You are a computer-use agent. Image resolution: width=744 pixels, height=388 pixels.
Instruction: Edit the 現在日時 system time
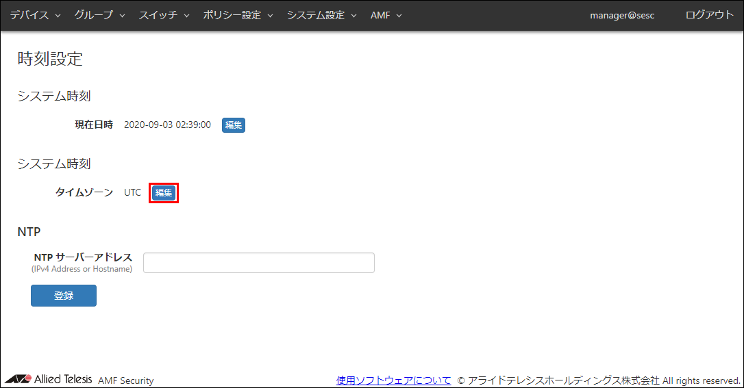tap(234, 125)
